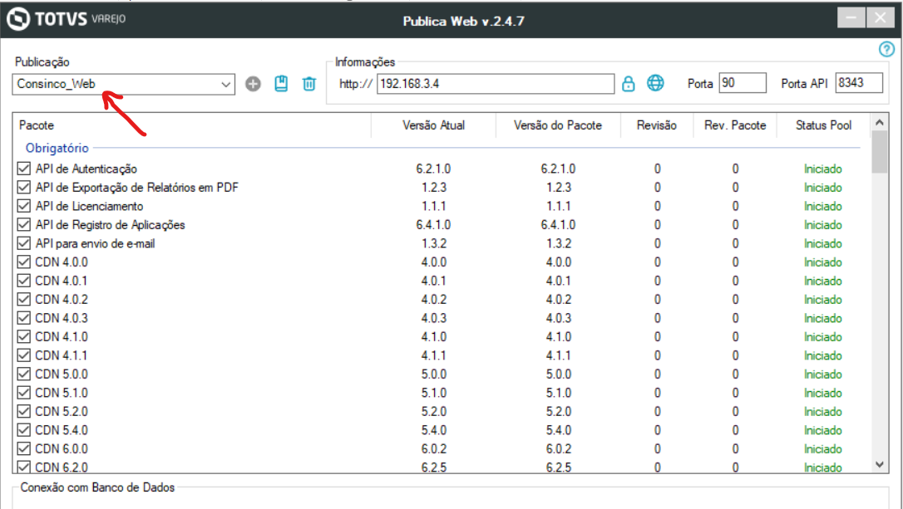The height and width of the screenshot is (509, 903).
Task: Click the Rev. Pacote column header
Action: click(x=735, y=125)
